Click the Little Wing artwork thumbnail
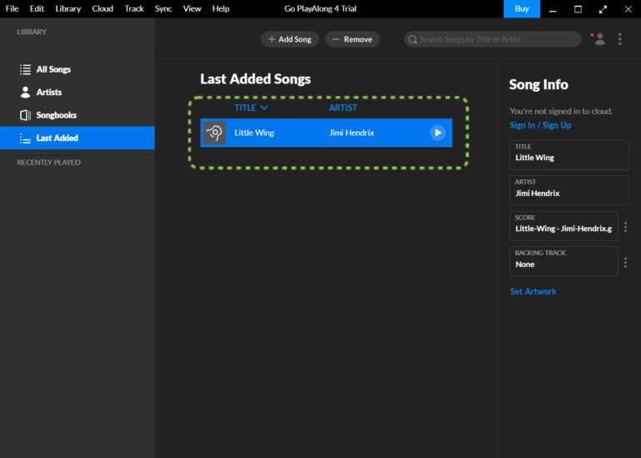The height and width of the screenshot is (458, 641). point(215,133)
